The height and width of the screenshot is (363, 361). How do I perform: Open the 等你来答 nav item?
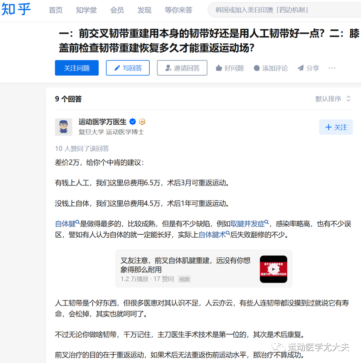(178, 10)
